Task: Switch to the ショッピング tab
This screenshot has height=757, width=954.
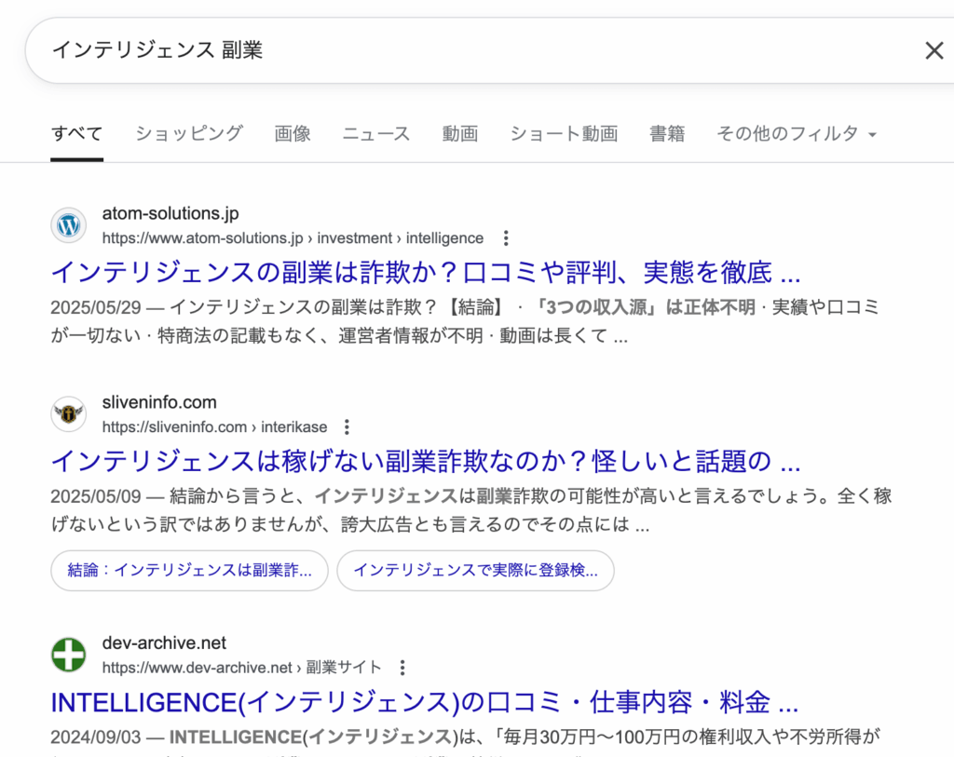Action: point(189,133)
